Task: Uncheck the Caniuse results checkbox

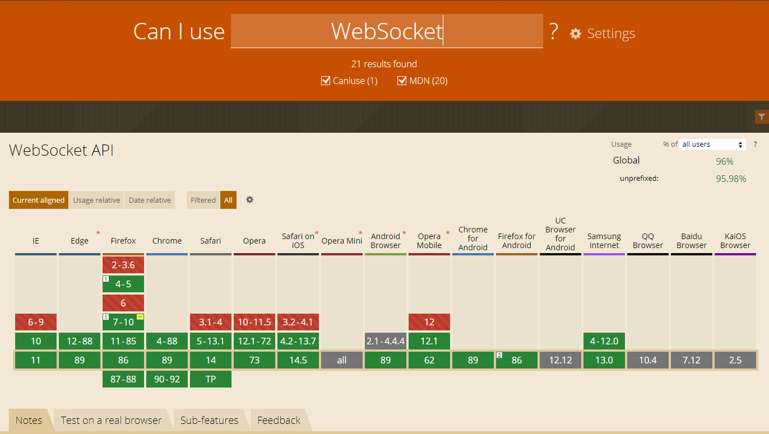Action: [326, 81]
